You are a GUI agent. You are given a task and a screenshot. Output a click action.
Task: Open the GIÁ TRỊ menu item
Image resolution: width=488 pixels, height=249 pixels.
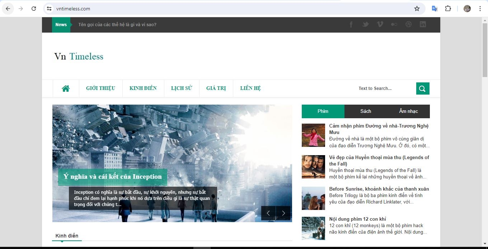pos(216,88)
